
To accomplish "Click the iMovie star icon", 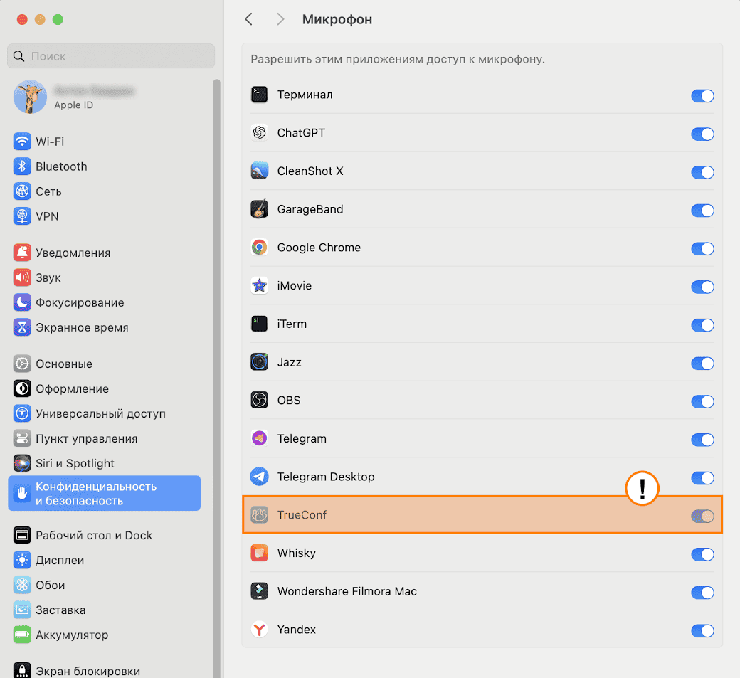I will [x=259, y=286].
